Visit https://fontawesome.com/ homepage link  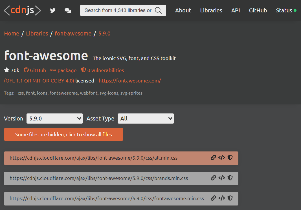tap(130, 81)
